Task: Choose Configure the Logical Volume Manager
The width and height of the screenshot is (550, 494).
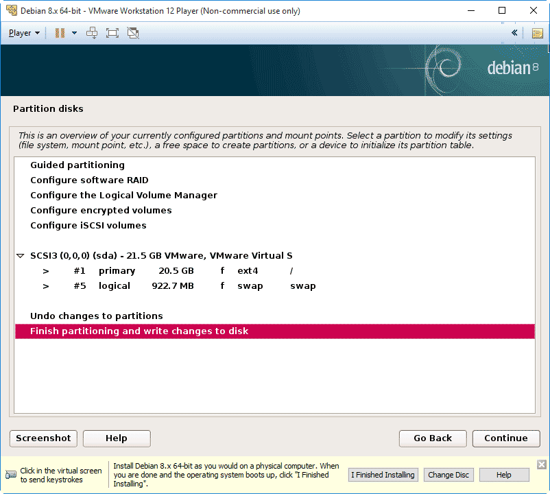Action: point(123,196)
